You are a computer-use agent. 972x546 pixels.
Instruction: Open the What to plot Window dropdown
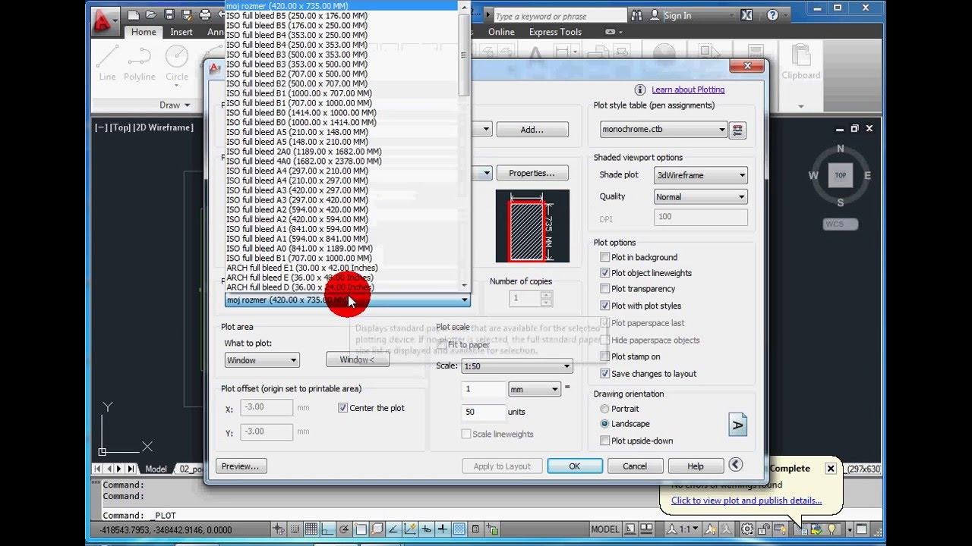[x=262, y=360]
